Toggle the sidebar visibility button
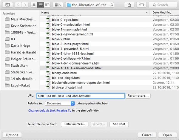 pyautogui.click(x=7, y=5)
